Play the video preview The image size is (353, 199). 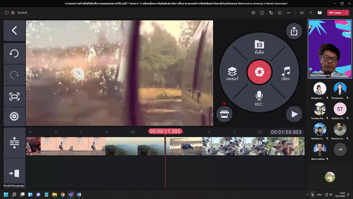click(294, 114)
